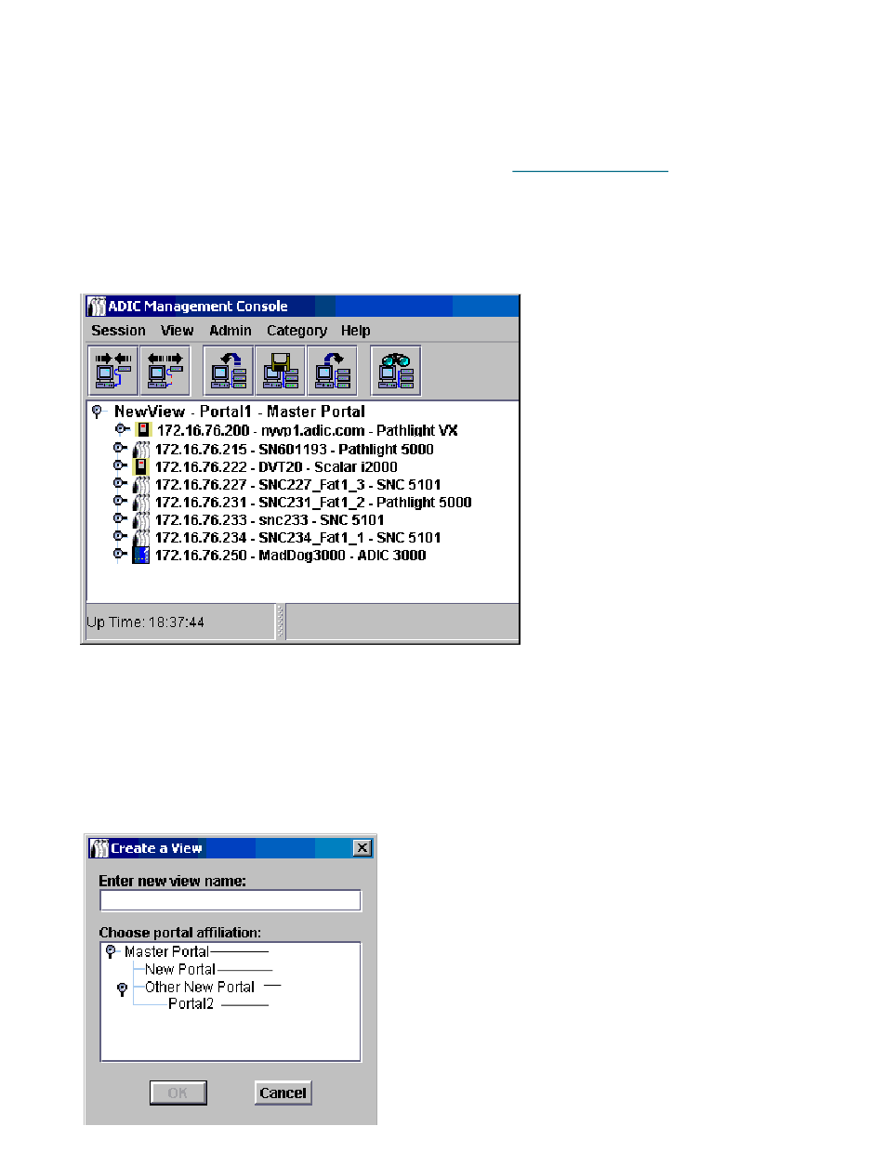Close the Create a View dialog
Image resolution: width=883 pixels, height=1165 pixels.
click(x=362, y=847)
